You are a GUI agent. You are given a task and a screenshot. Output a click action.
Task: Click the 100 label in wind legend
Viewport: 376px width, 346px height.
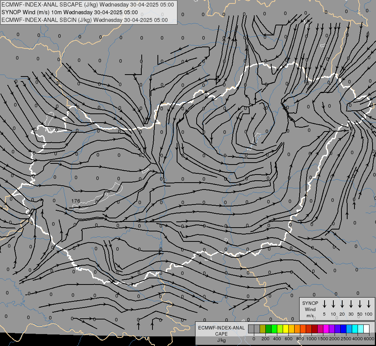click(x=369, y=314)
